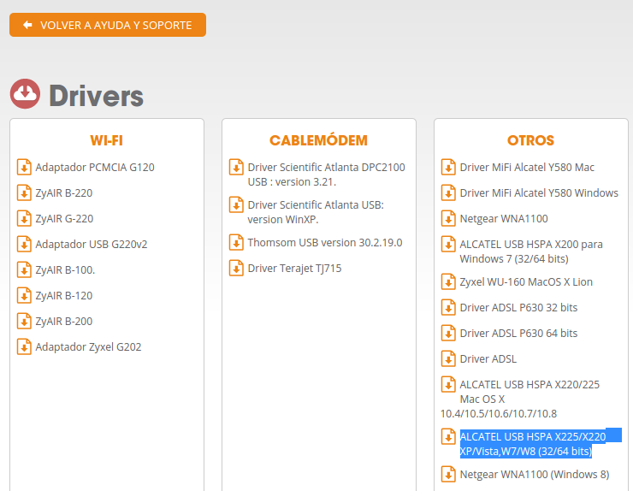Open the ZyAIR B-100. driver link
Screen dimensions: 633x491
point(65,269)
